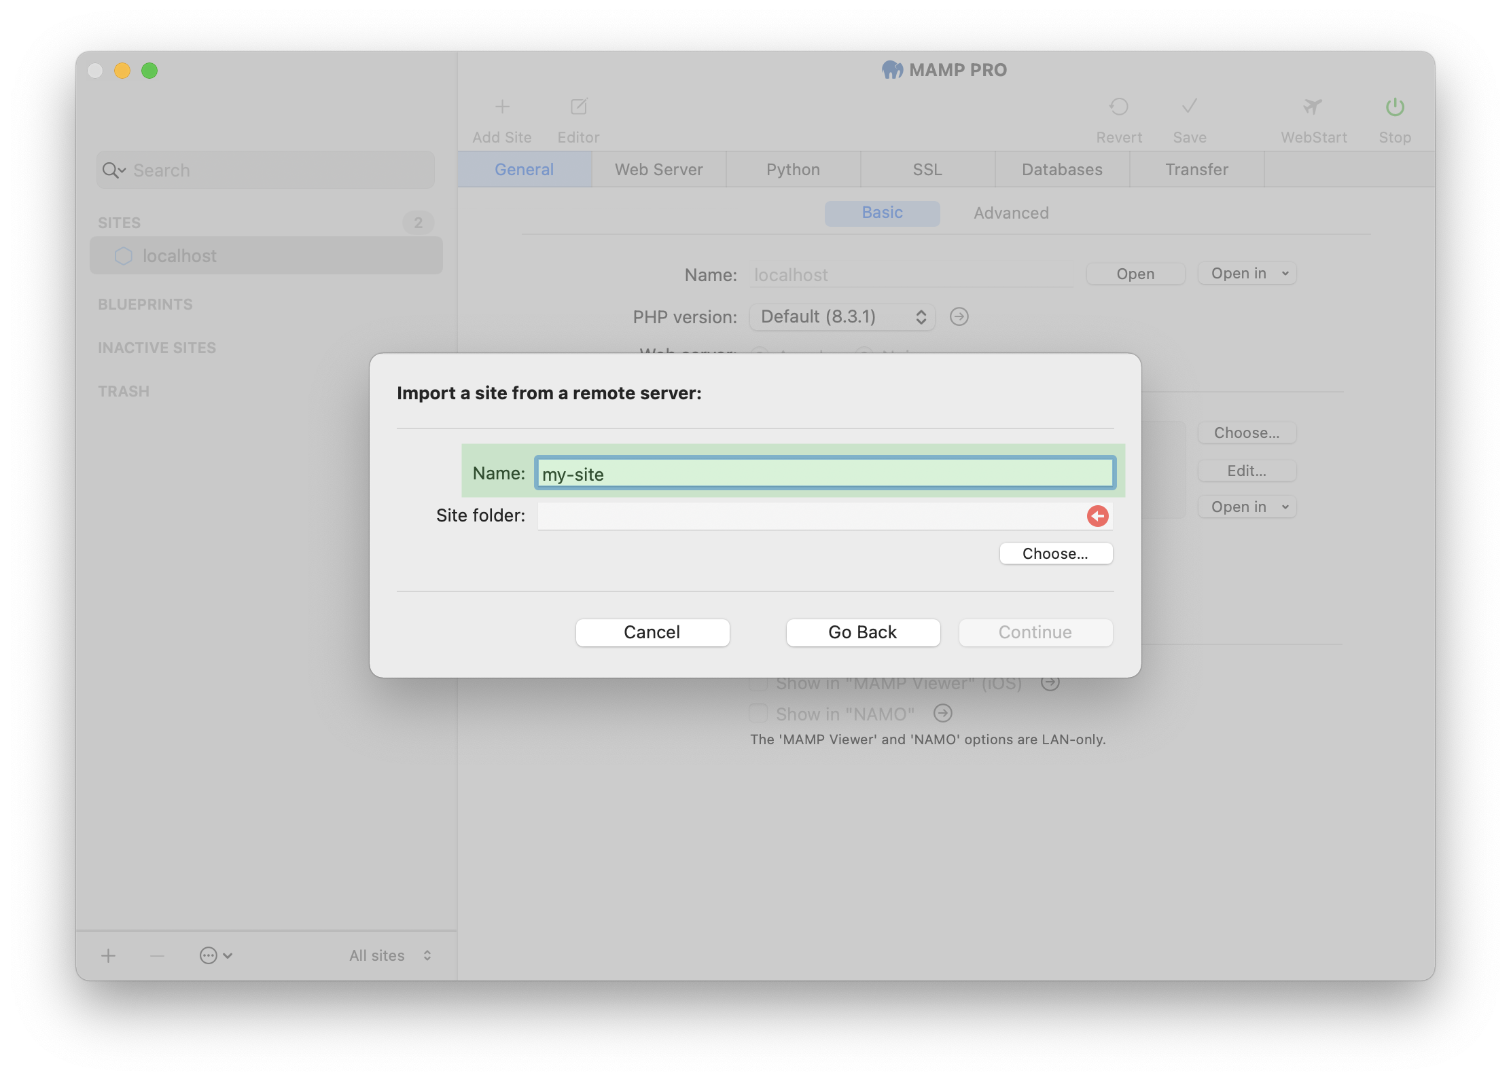Click arrow icon next to MAMP Viewer option
This screenshot has width=1511, height=1081.
(1050, 683)
